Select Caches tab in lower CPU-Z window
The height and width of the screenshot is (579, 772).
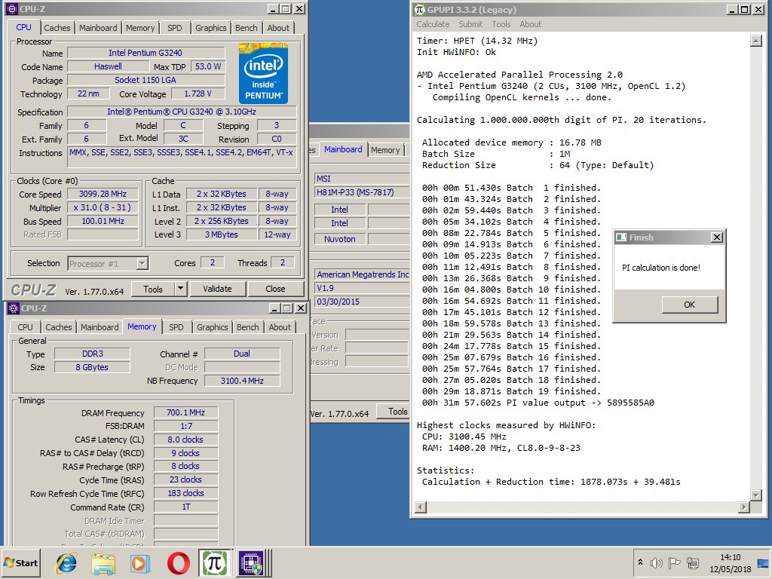coord(59,327)
